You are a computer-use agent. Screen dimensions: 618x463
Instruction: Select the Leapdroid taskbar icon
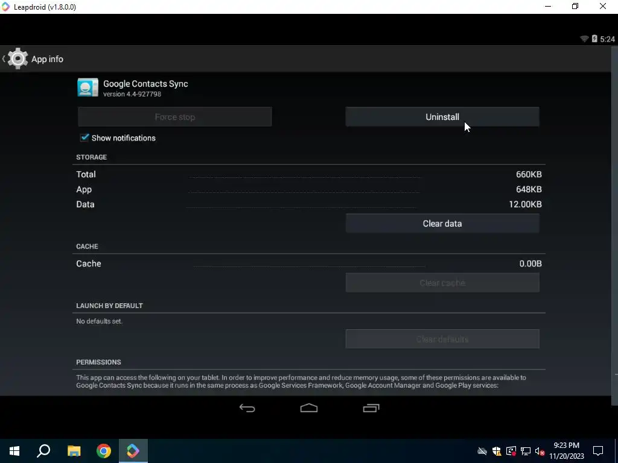pyautogui.click(x=133, y=451)
